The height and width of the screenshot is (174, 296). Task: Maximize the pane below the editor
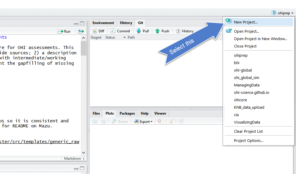[x=82, y=168]
